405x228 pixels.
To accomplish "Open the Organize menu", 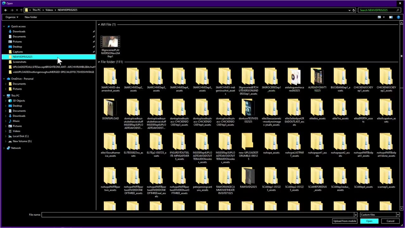I will point(12,17).
